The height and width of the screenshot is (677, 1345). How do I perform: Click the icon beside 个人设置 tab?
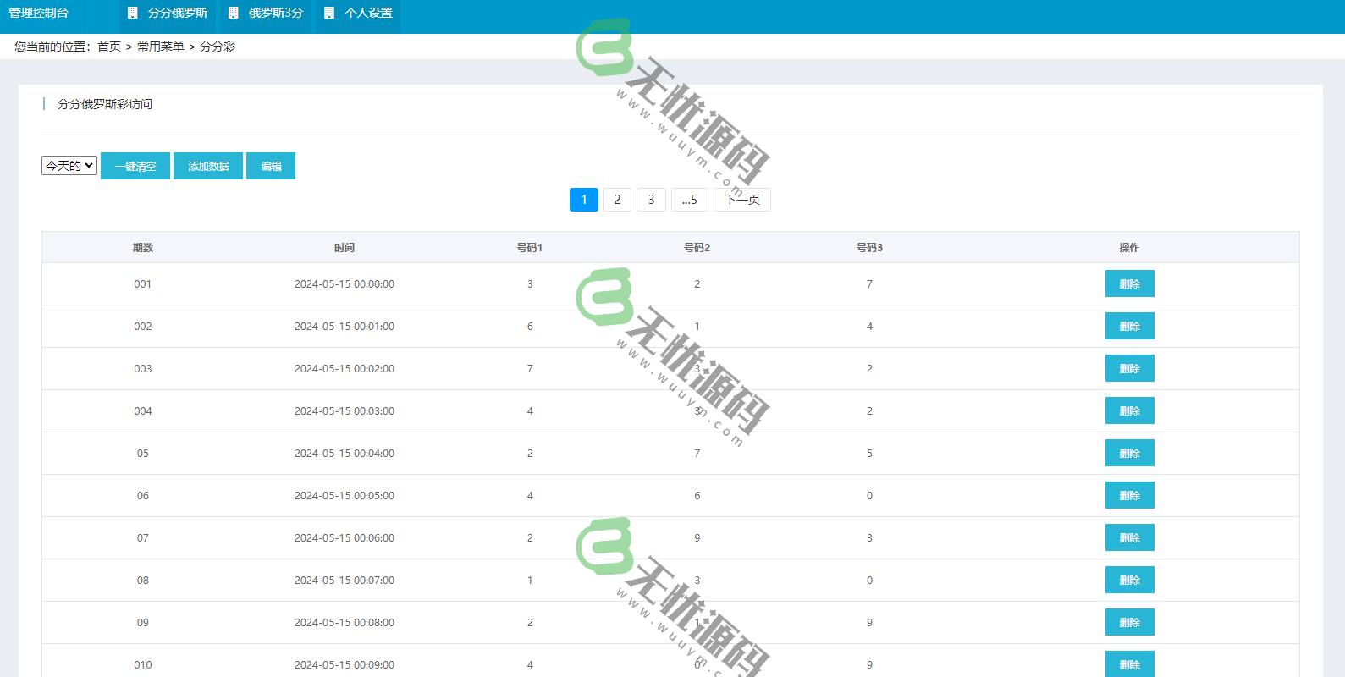pos(329,13)
